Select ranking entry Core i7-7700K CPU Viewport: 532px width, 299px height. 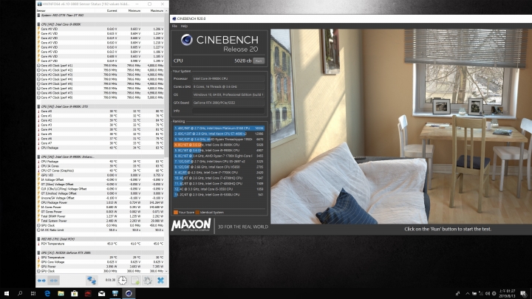coord(219,173)
